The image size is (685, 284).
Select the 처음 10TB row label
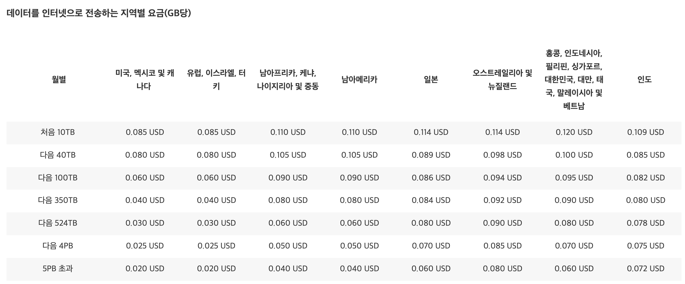tap(58, 132)
